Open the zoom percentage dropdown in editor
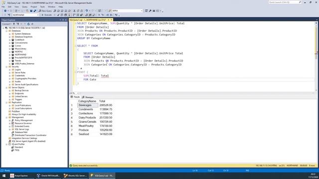 tap(78, 93)
